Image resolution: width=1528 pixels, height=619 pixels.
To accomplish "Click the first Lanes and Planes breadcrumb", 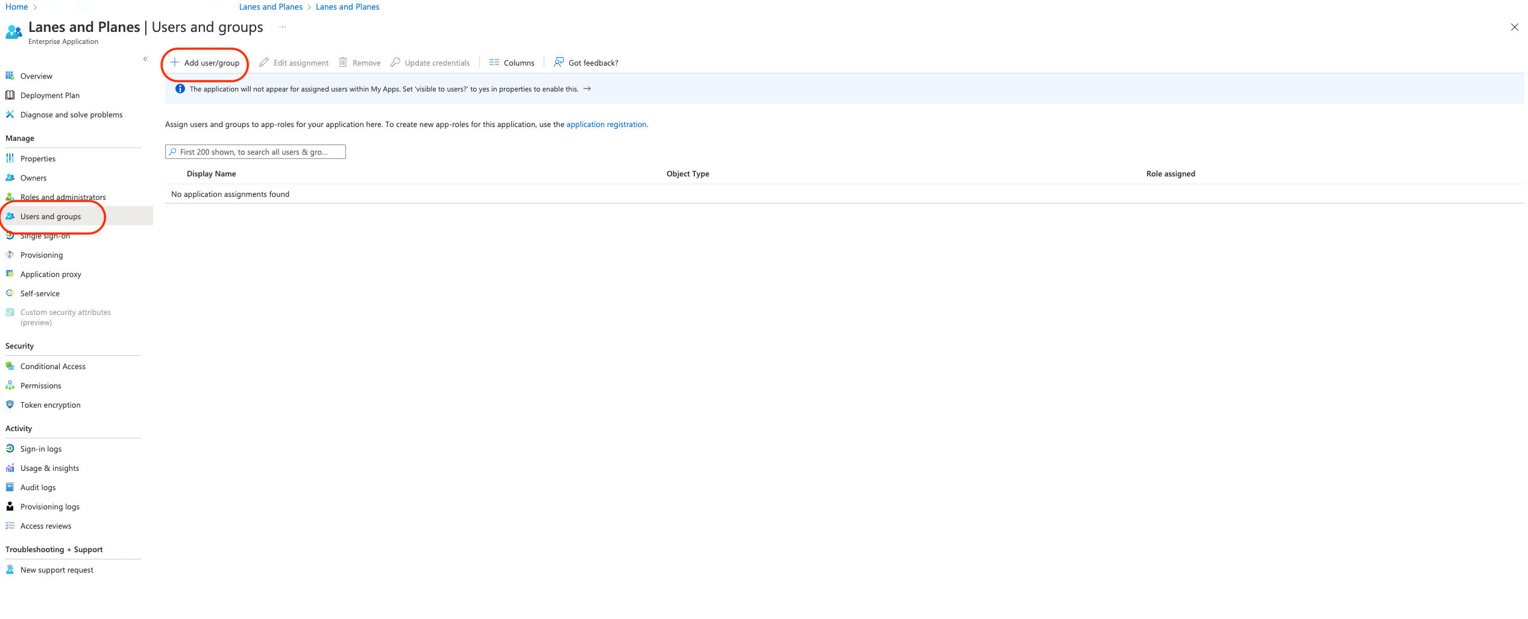I will [x=271, y=7].
